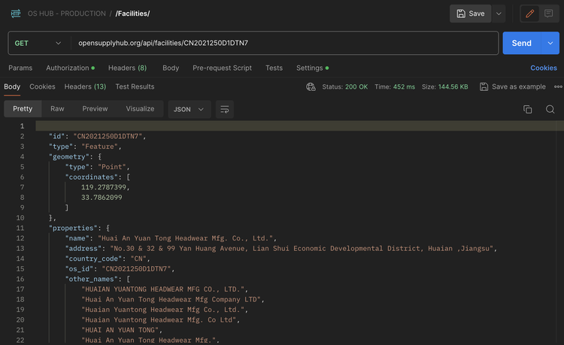Select the Raw view mode
564x345 pixels.
click(57, 109)
